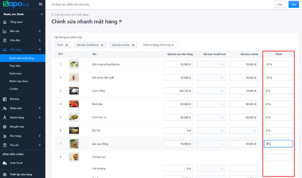Image resolution: width=302 pixels, height=178 pixels.
Task: Edit restaurant price for Giá thường variant
Action: pyautogui.click(x=178, y=168)
